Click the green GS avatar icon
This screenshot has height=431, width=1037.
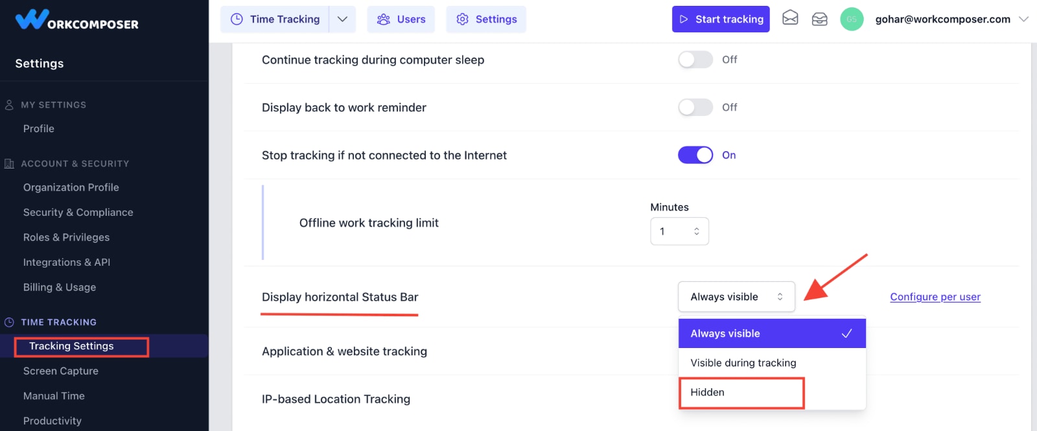click(852, 19)
